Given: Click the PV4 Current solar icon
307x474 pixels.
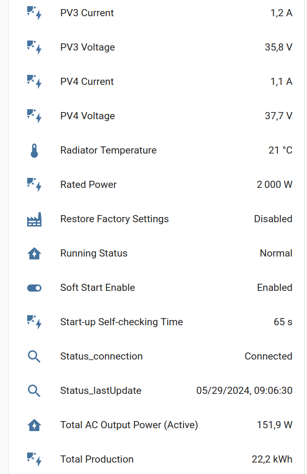Looking at the screenshot, I should (34, 82).
